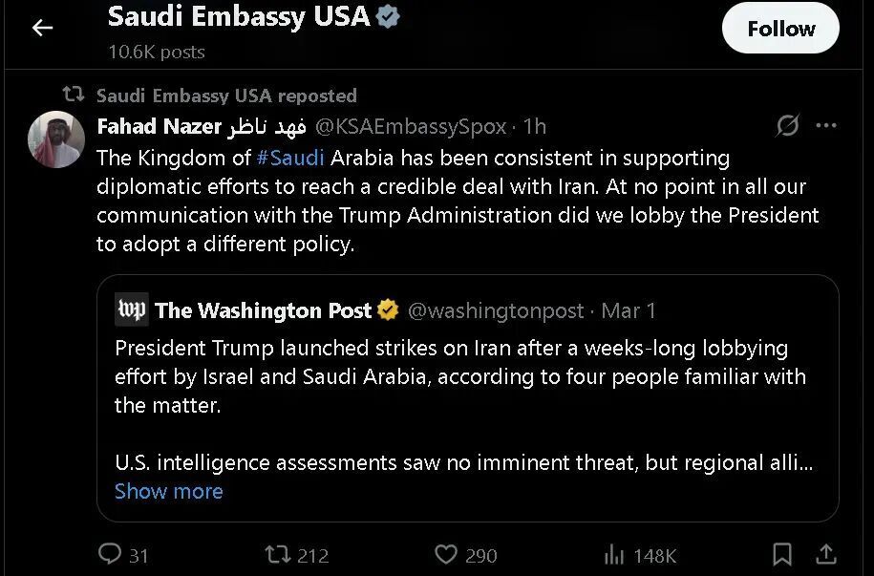This screenshot has width=874, height=576.
Task: Click The Washington Post gold verified badge
Action: pos(388,310)
